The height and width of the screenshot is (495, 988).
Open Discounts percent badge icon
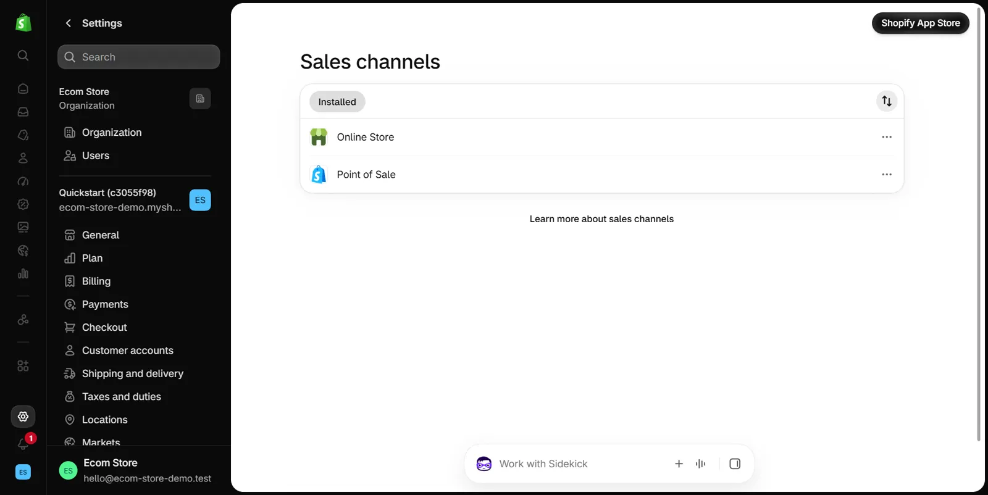click(23, 204)
